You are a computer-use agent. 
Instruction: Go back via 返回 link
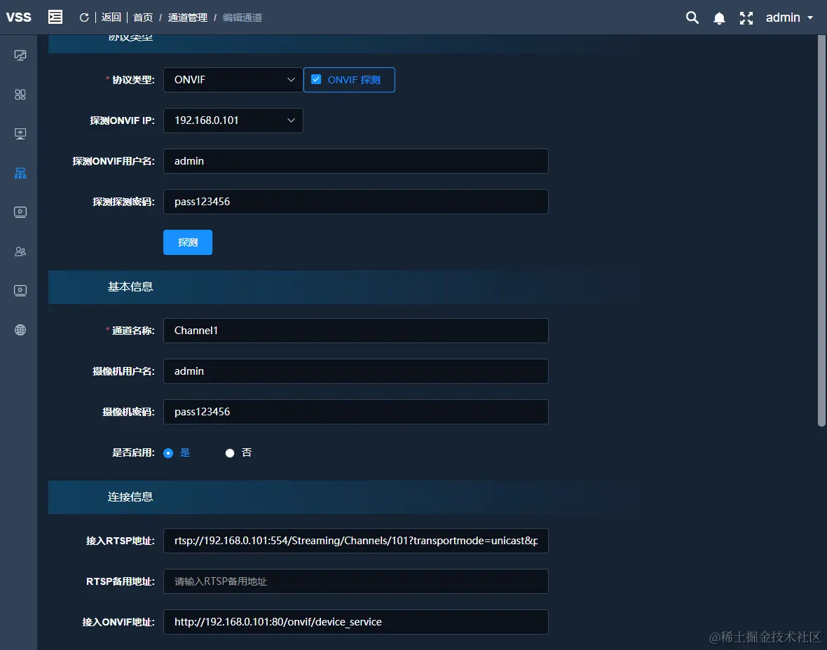coord(111,18)
